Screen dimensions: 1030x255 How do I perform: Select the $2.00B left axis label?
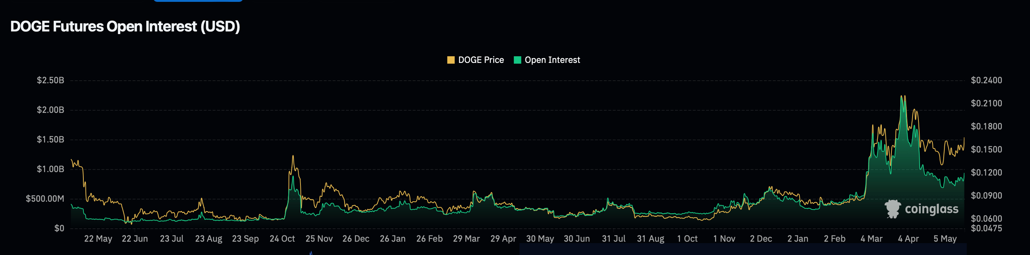[x=50, y=110]
